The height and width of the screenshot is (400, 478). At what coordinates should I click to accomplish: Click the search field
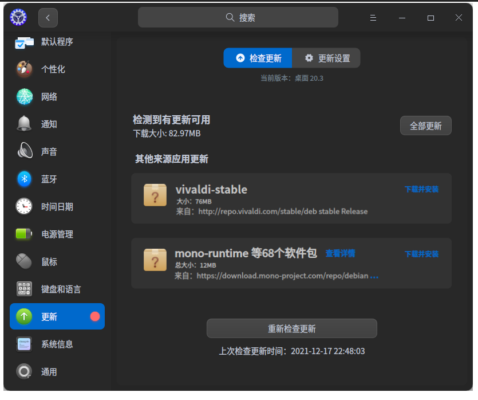(238, 17)
